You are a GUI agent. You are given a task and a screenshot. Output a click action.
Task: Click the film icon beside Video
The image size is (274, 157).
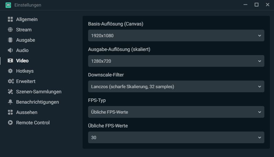click(x=10, y=61)
